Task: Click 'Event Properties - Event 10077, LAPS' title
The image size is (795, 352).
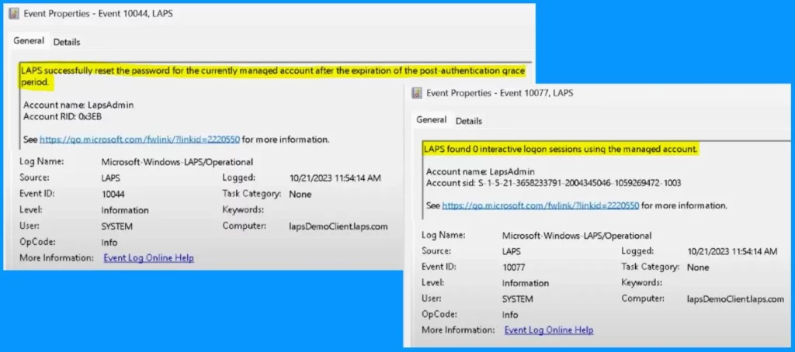Action: tap(500, 93)
